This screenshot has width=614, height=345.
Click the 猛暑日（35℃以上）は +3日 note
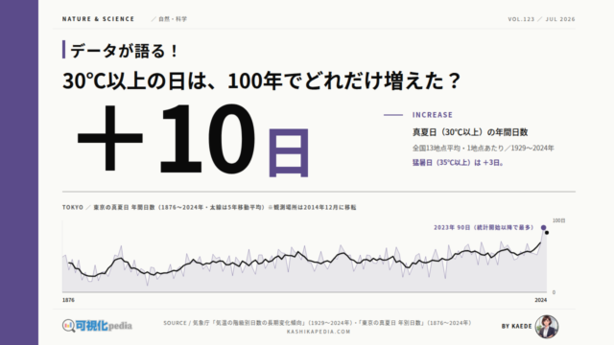(x=459, y=162)
